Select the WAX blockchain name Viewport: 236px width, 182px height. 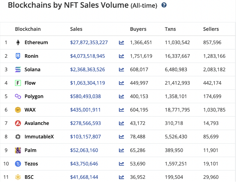[x=30, y=110]
